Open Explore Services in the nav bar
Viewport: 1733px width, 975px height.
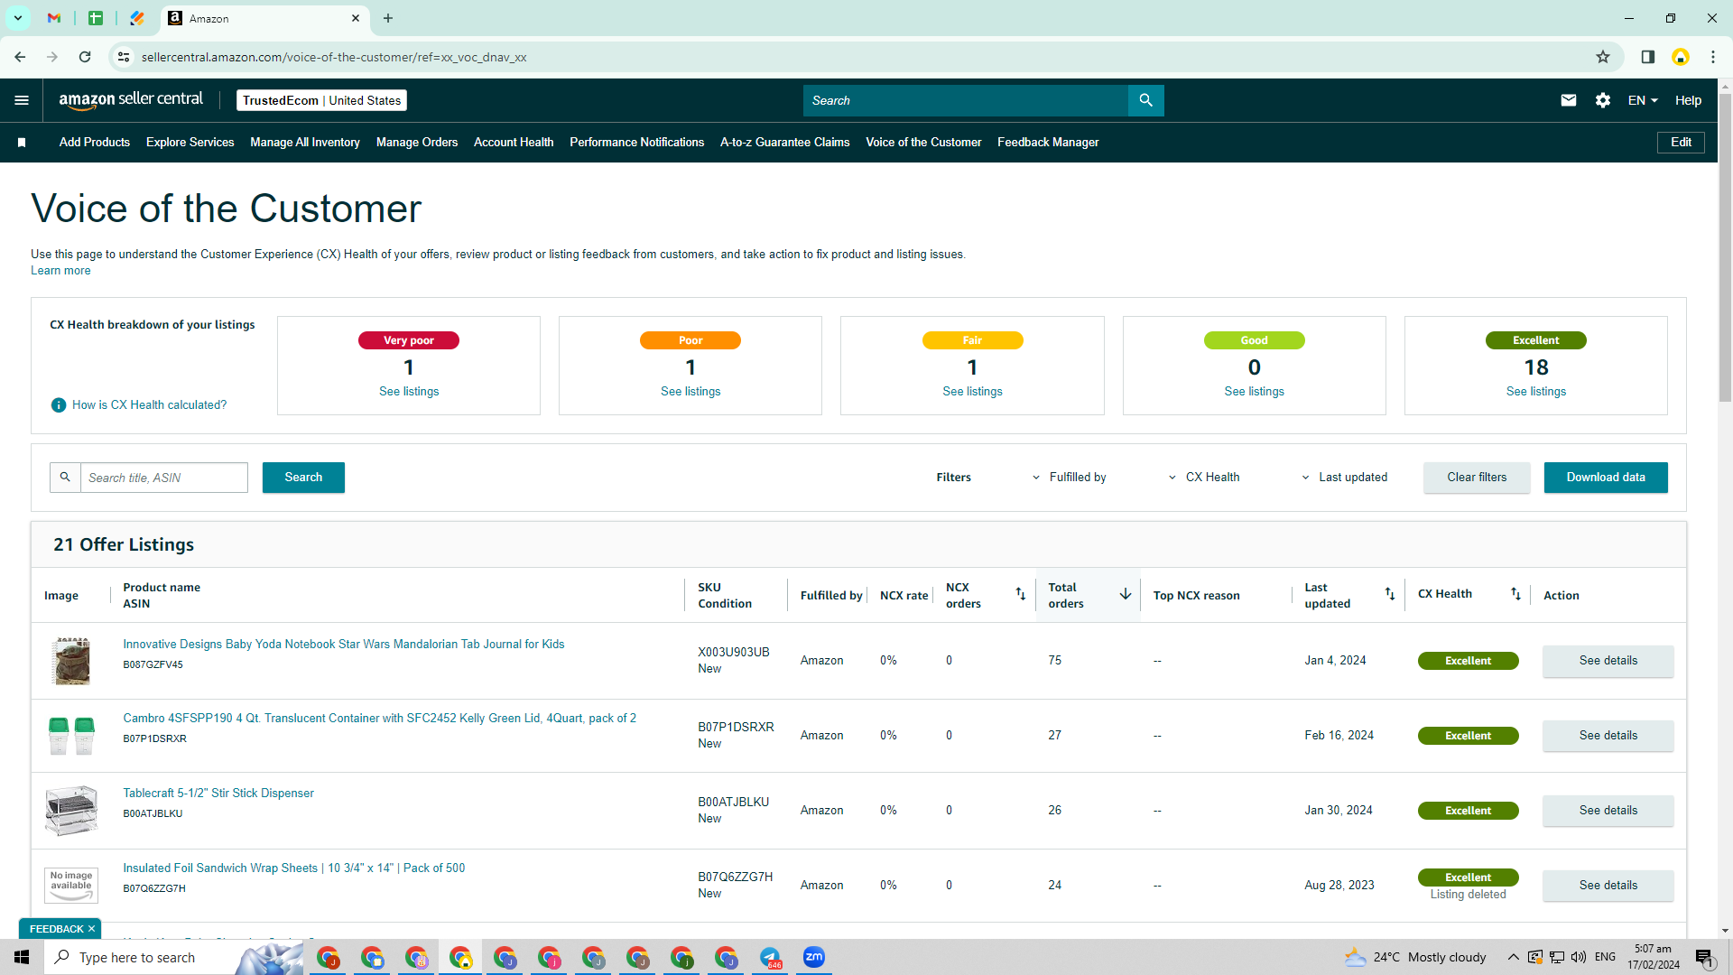tap(190, 143)
